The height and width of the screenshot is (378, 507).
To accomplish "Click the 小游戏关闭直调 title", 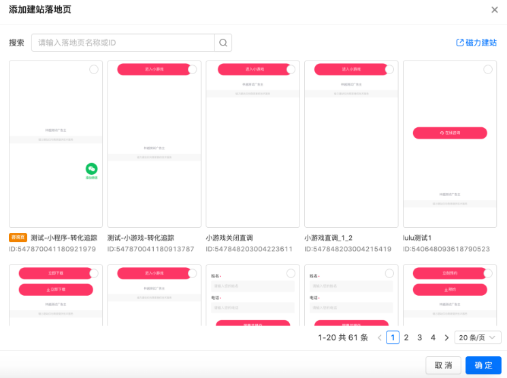I will coord(229,238).
